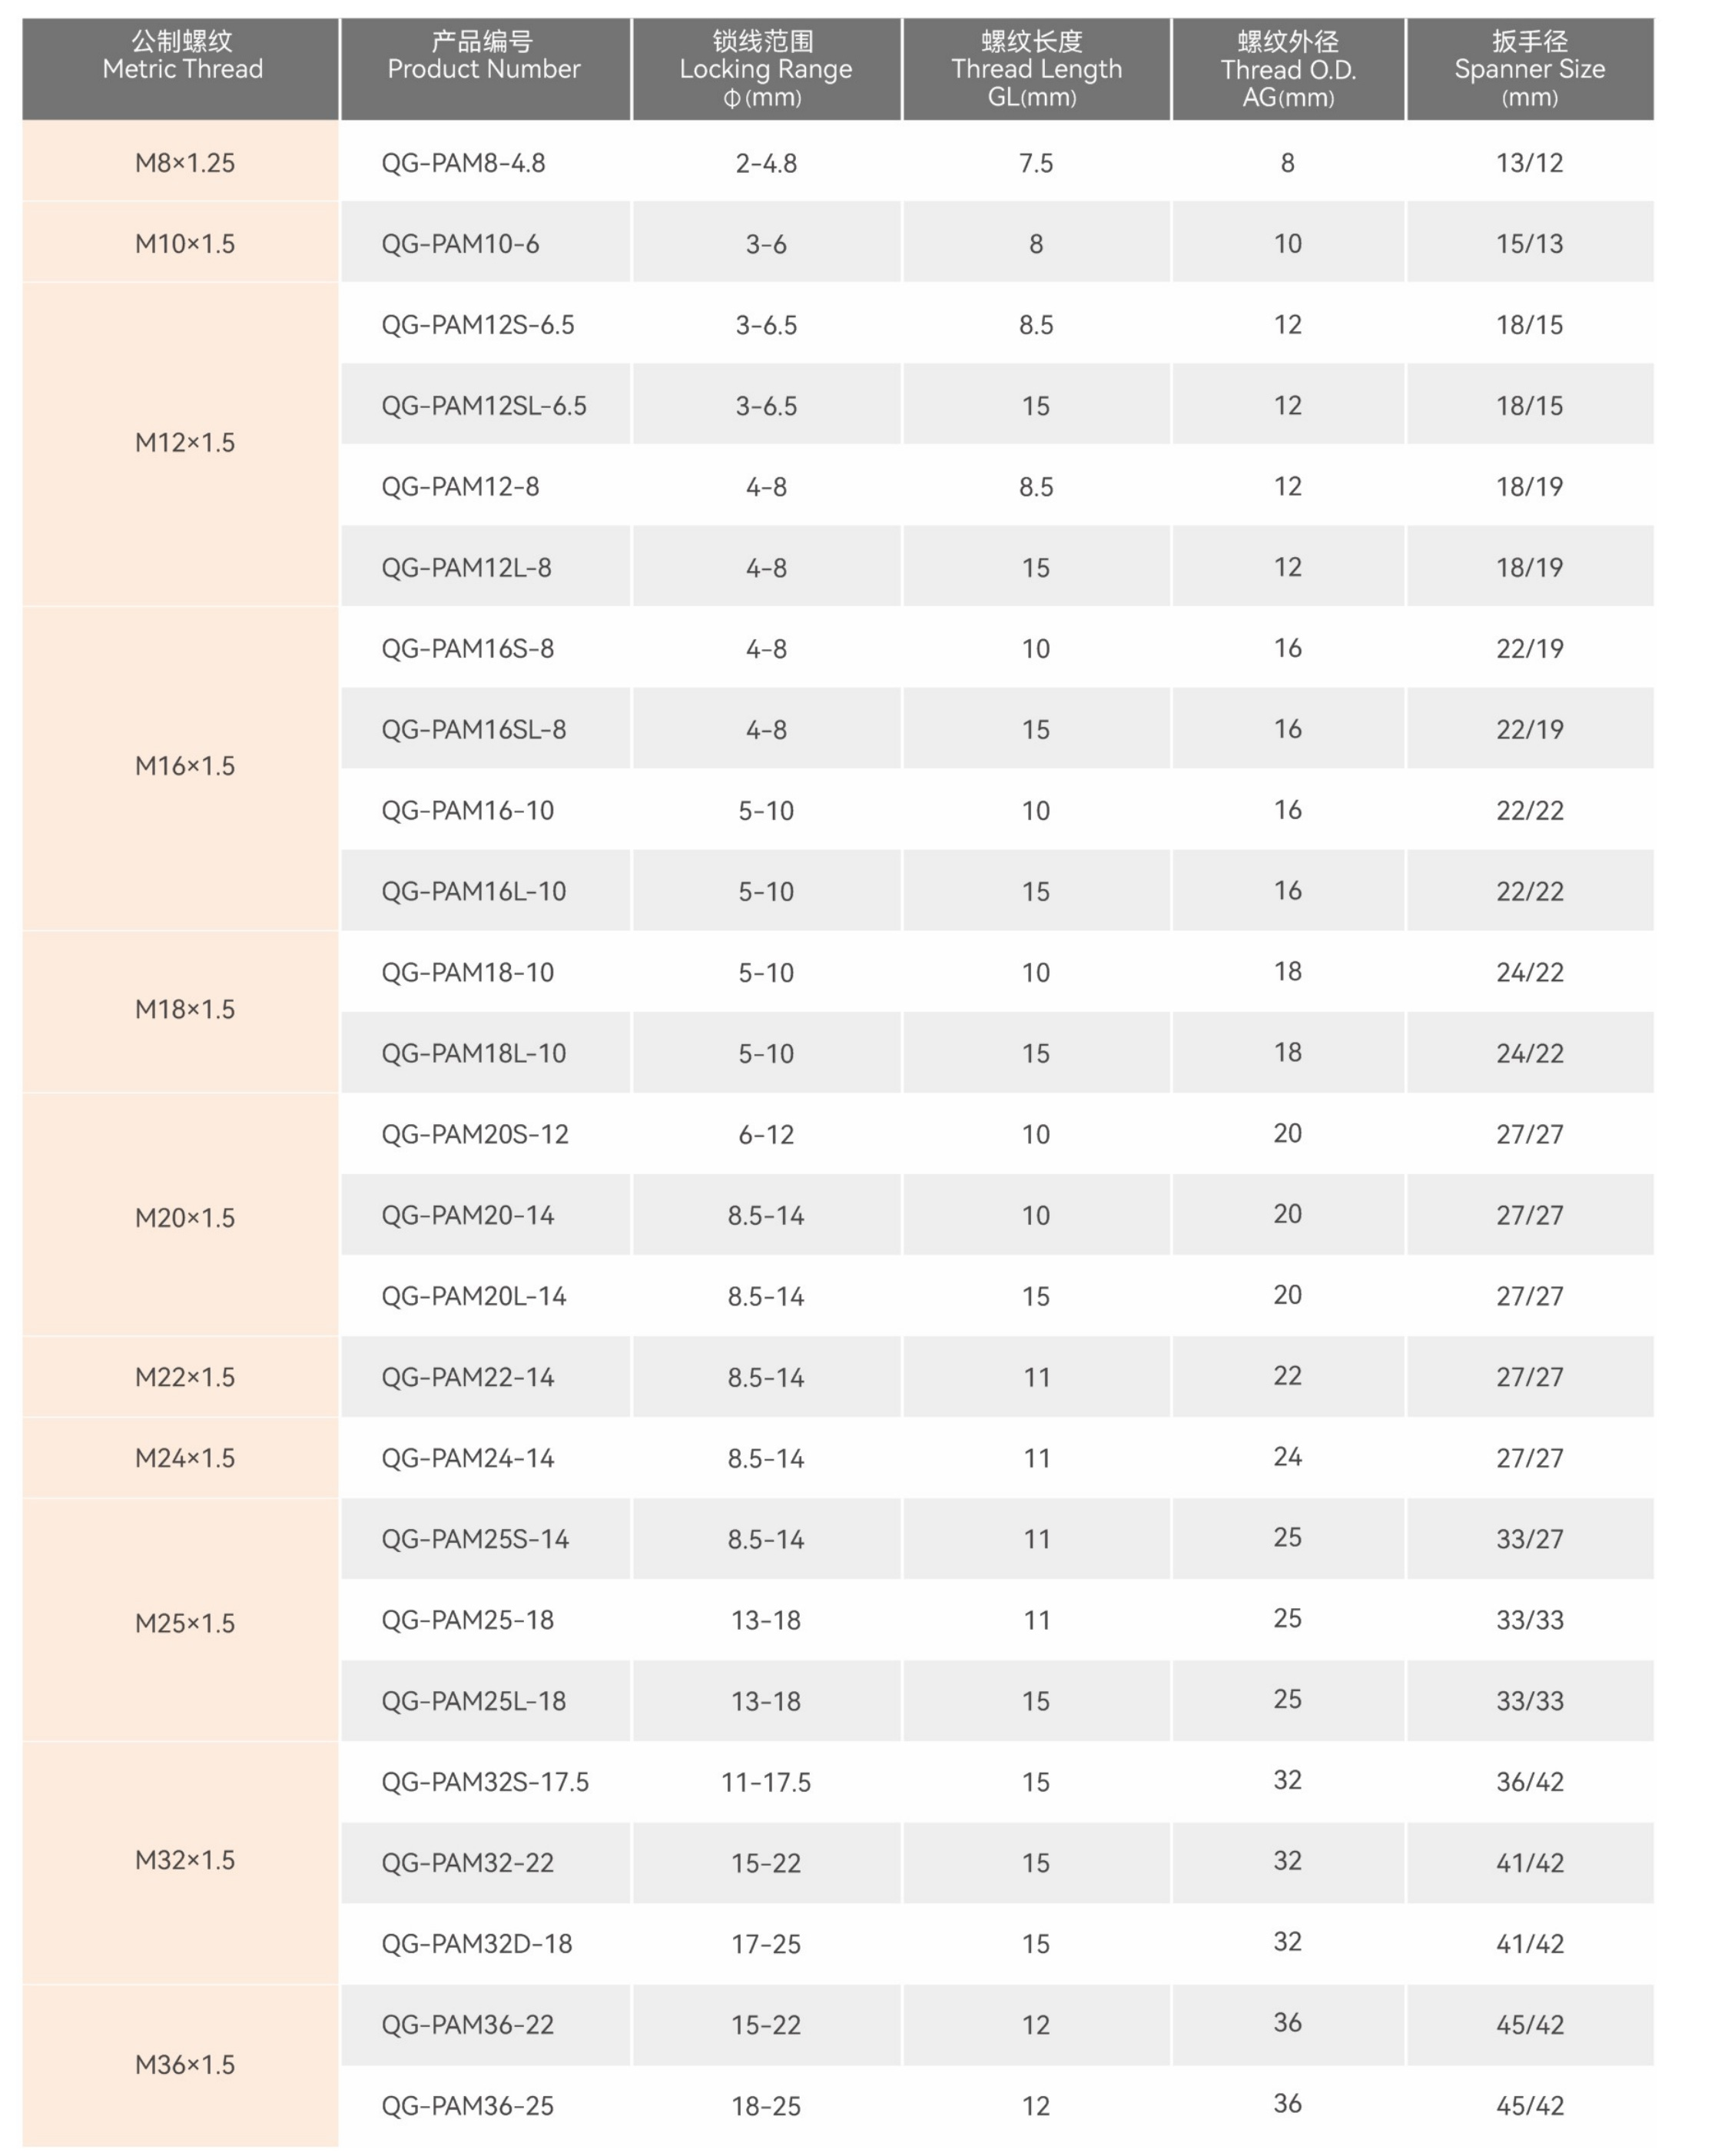Click the M16×1.5 thread group cell
The width and height of the screenshot is (1718, 2156).
pyautogui.click(x=185, y=767)
